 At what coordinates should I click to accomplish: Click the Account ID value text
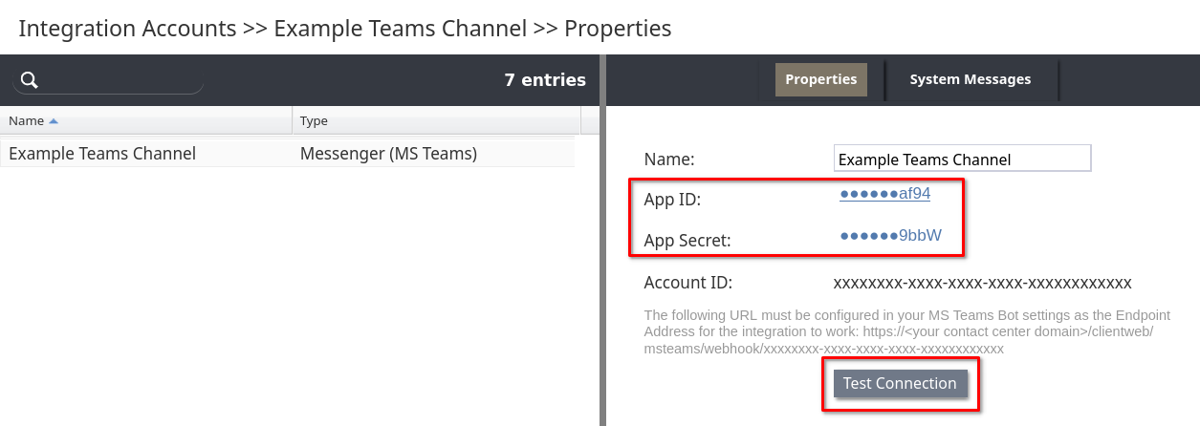click(x=983, y=283)
